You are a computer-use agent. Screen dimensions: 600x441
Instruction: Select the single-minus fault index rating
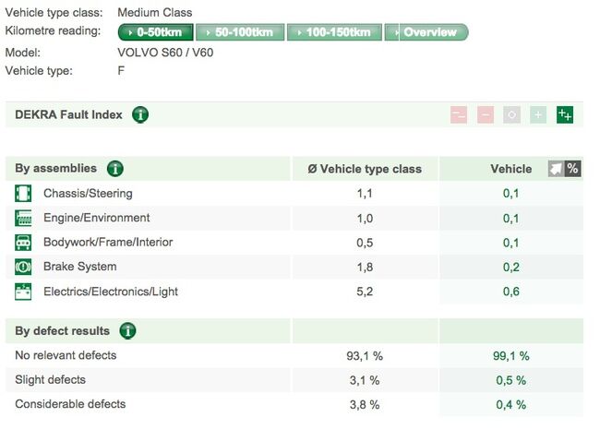point(486,115)
